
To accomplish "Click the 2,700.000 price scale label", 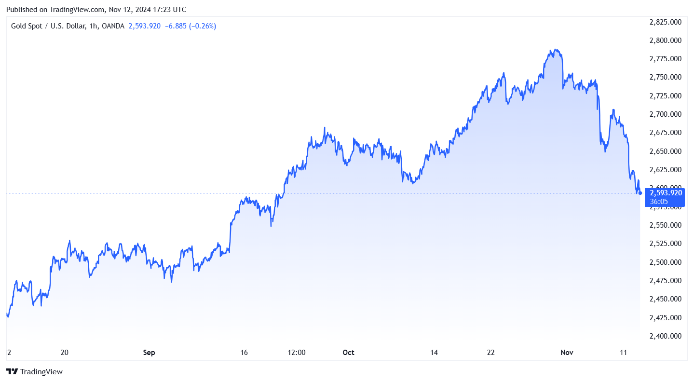I will point(666,114).
